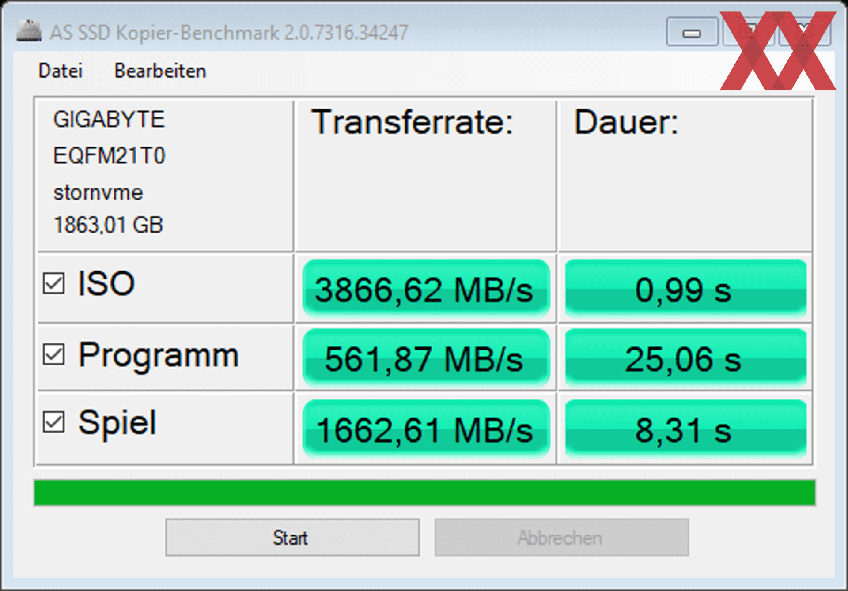Toggle the Programm test checkbox
This screenshot has width=848, height=591.
point(54,354)
